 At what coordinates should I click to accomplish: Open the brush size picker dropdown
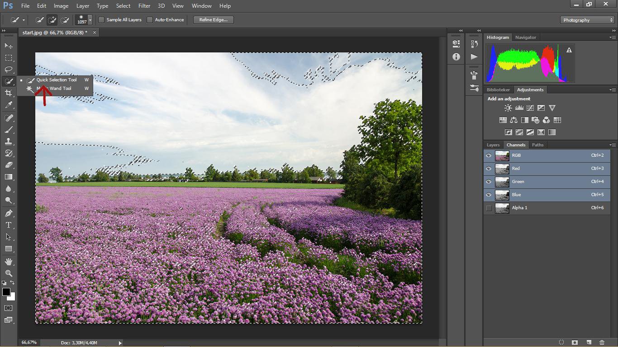click(x=90, y=20)
